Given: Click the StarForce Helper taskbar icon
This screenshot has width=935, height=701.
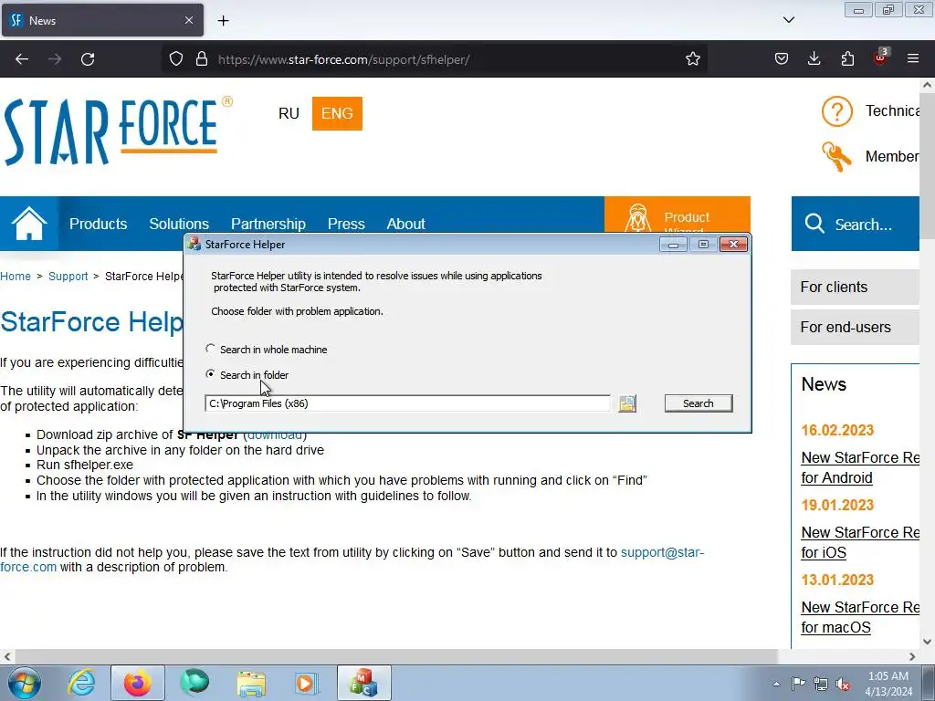Looking at the screenshot, I should pos(363,683).
